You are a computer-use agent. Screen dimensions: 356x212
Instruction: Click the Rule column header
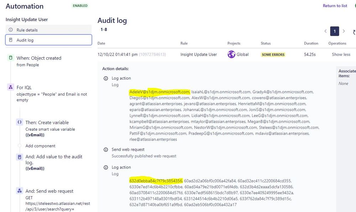pyautogui.click(x=184, y=43)
